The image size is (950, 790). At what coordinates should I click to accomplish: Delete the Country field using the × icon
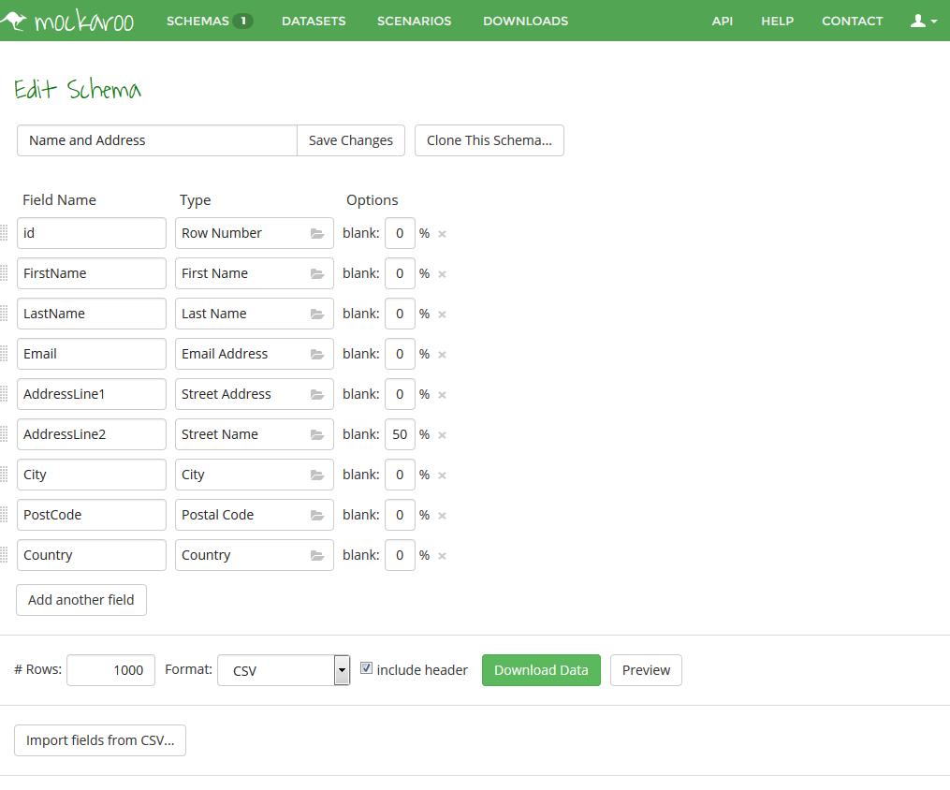[441, 555]
